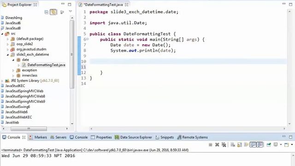Viewport: 295px width, 166px height.
Task: Click Collapse All icon in Project Explorer
Action: tap(46, 12)
